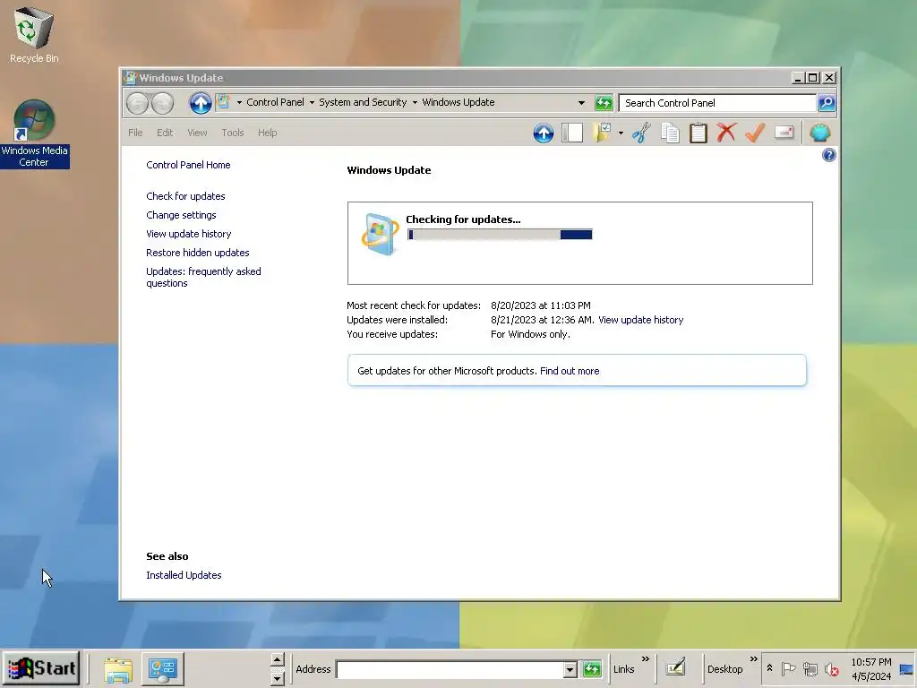Open the Edit menu
917x688 pixels.
coord(165,133)
